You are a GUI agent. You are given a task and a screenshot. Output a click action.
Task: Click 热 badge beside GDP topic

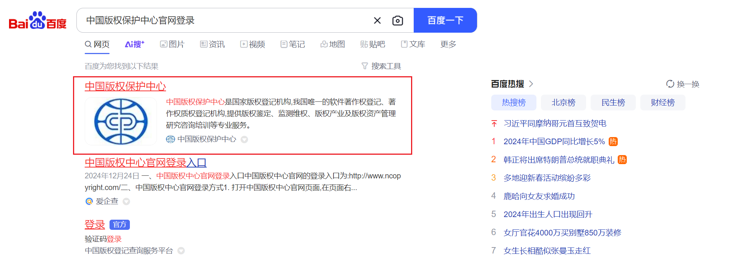click(x=613, y=142)
